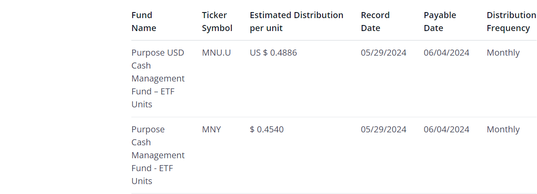Click the divider line below the table header
The width and height of the screenshot is (537, 194).
(x=334, y=41)
